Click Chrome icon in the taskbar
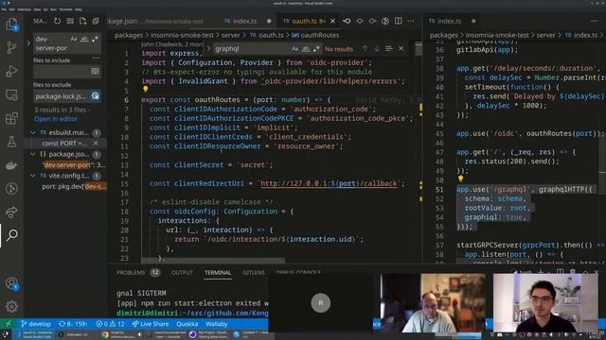Image resolution: width=606 pixels, height=340 pixels. pyautogui.click(x=105, y=334)
